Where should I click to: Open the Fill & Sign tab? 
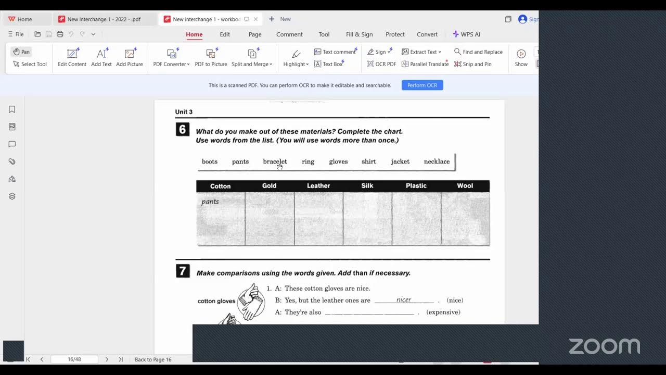click(360, 34)
